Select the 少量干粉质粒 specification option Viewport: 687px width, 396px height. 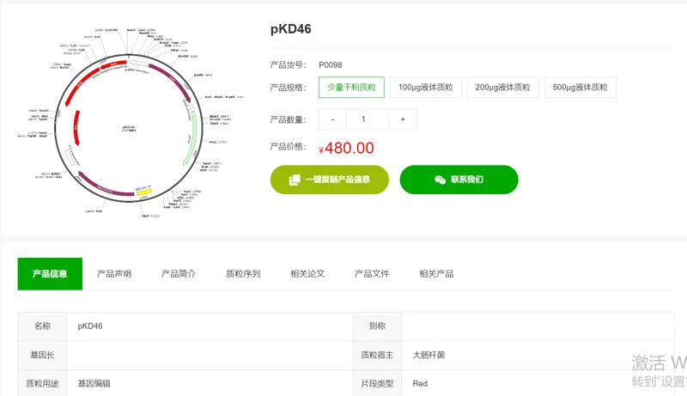351,87
